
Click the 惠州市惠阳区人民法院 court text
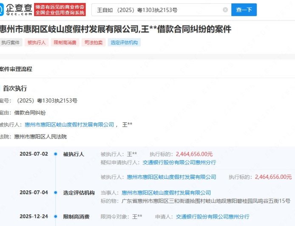pos(40,137)
